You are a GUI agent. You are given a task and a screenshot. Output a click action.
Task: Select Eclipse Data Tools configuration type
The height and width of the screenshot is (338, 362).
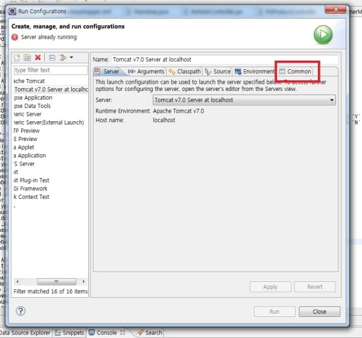[32, 106]
